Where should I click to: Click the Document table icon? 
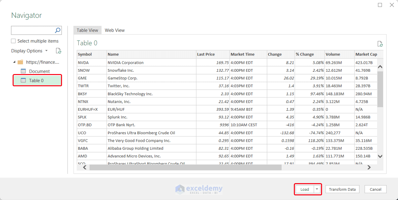coord(24,71)
